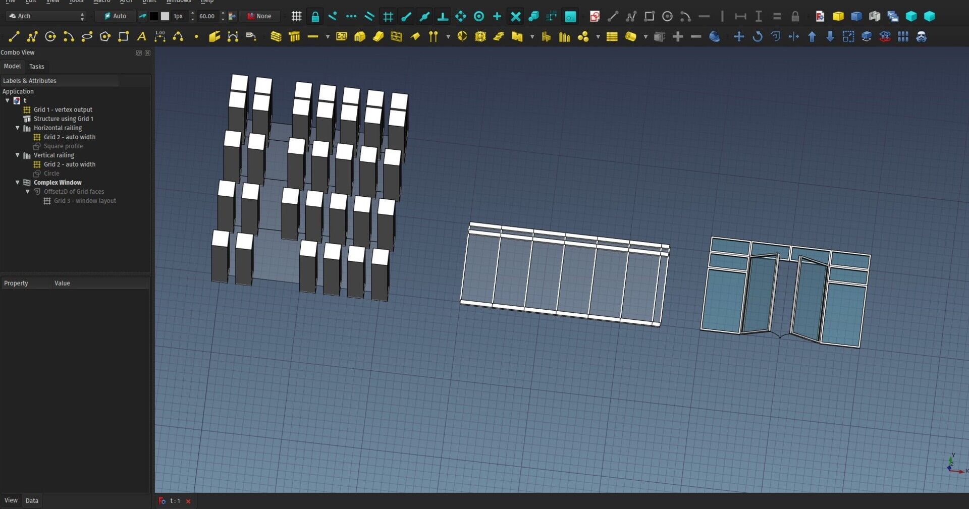Pick the black line color swatch
The height and width of the screenshot is (509, 969).
click(154, 16)
